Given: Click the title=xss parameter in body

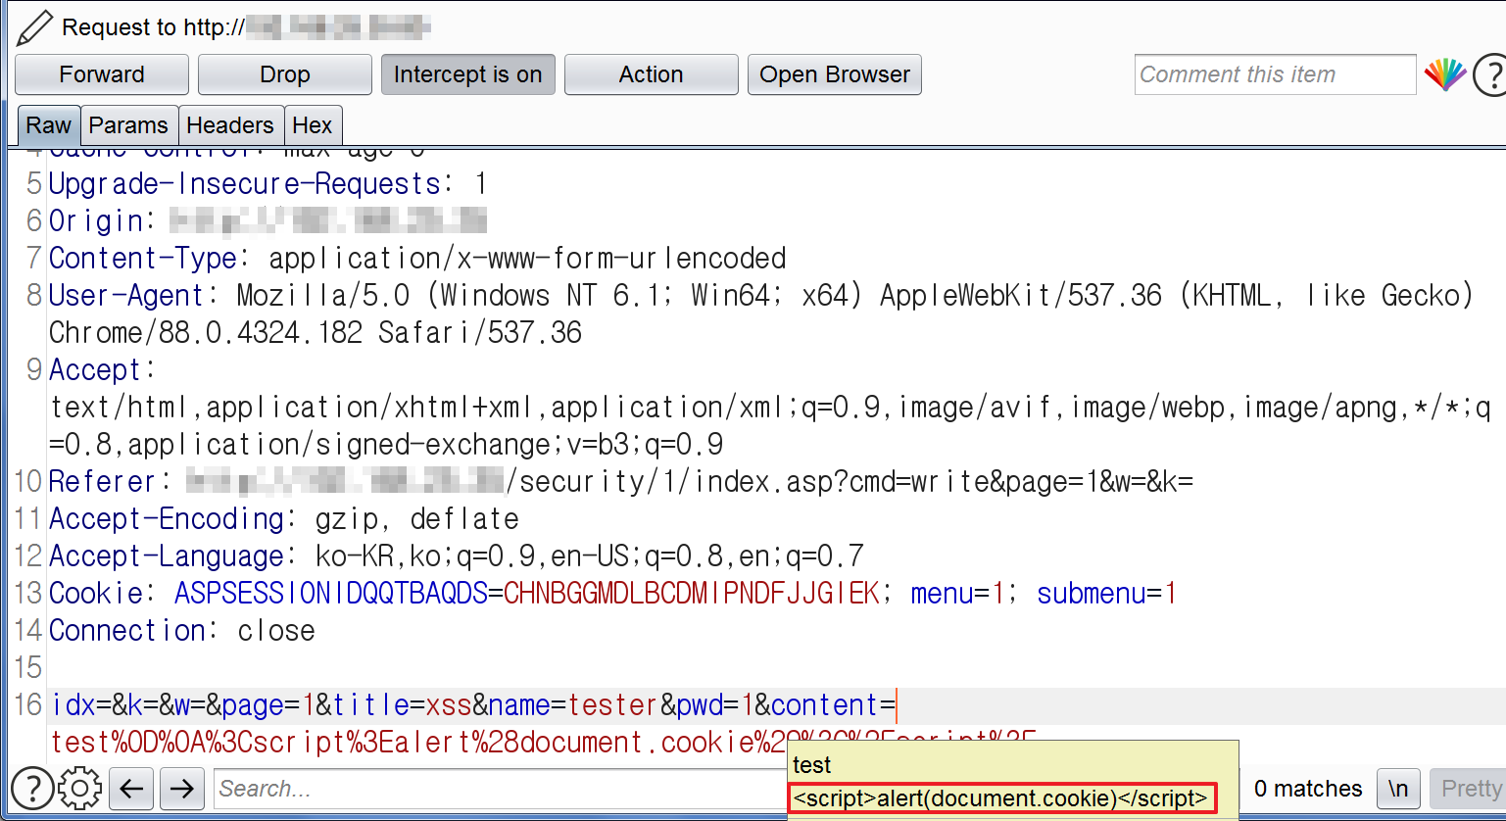Looking at the screenshot, I should coord(402,705).
